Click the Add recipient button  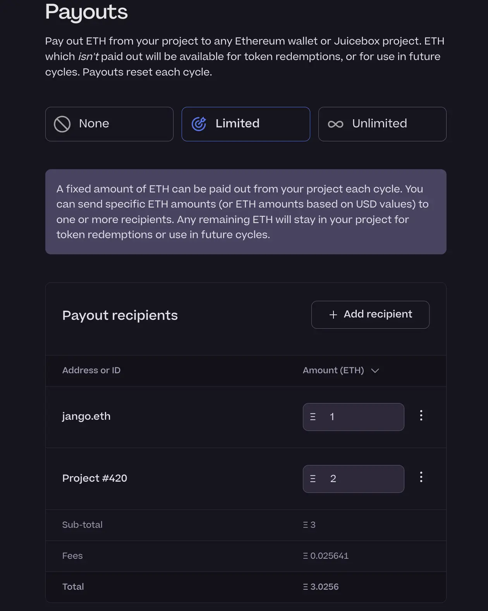(370, 315)
